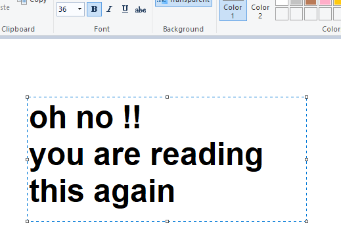Viewport: 341px width, 252px height.
Task: Click the top-center handle of text box
Action: (167, 97)
